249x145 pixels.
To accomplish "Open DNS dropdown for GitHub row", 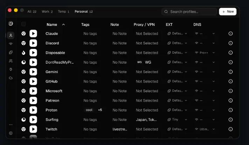I will pos(205,81).
